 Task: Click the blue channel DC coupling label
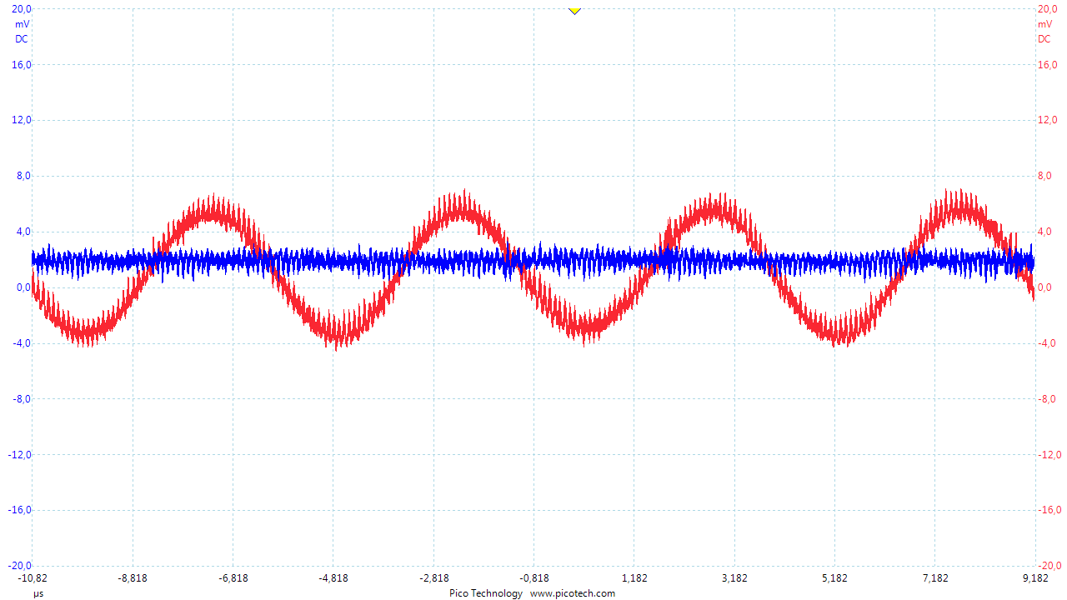(x=22, y=39)
